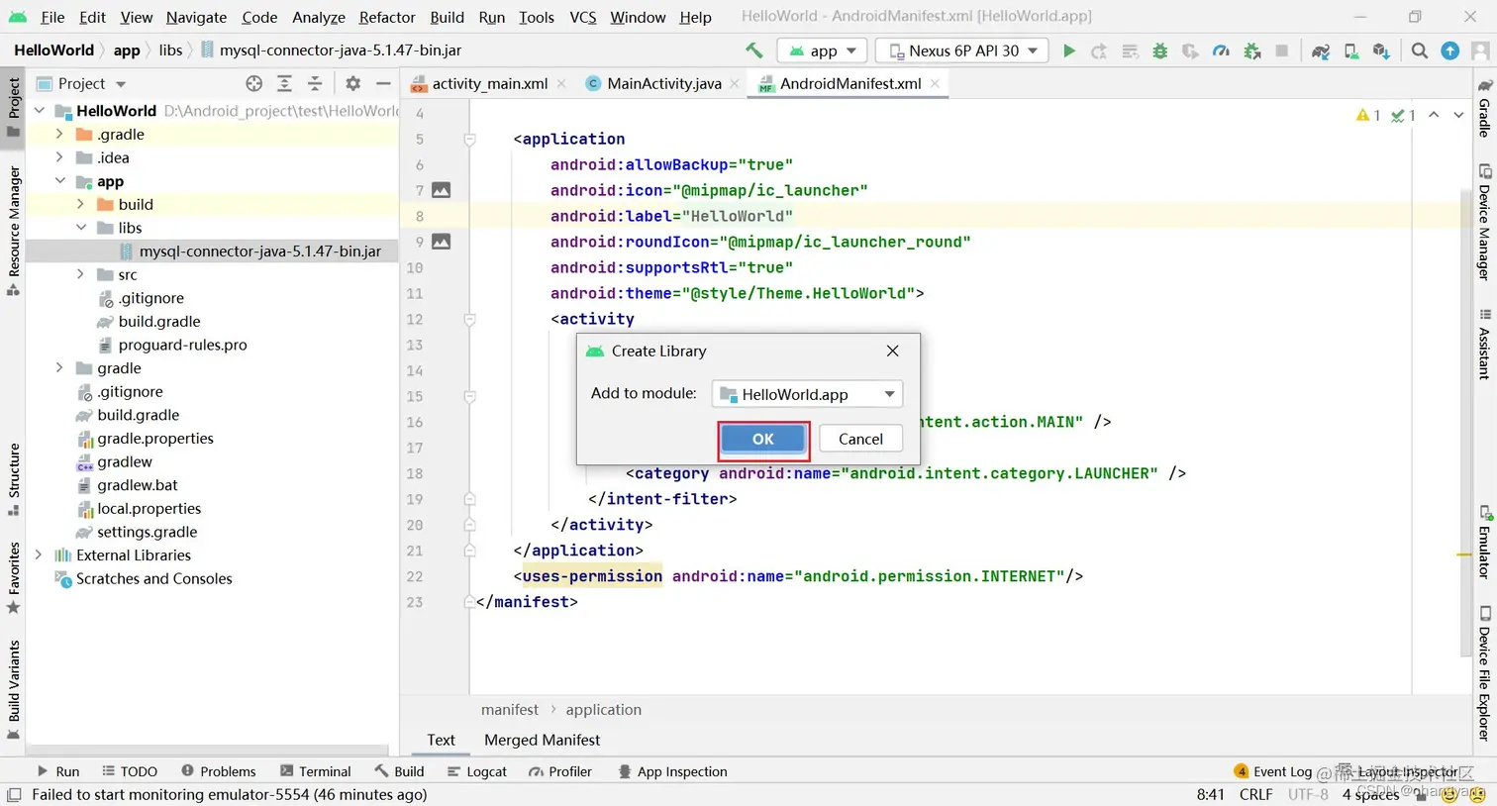Screen dimensions: 1497x806
Task: Click Collapse All icon in Project panel
Action: (x=315, y=84)
